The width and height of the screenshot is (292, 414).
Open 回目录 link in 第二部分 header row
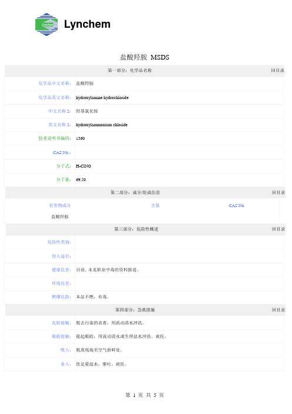click(x=278, y=192)
